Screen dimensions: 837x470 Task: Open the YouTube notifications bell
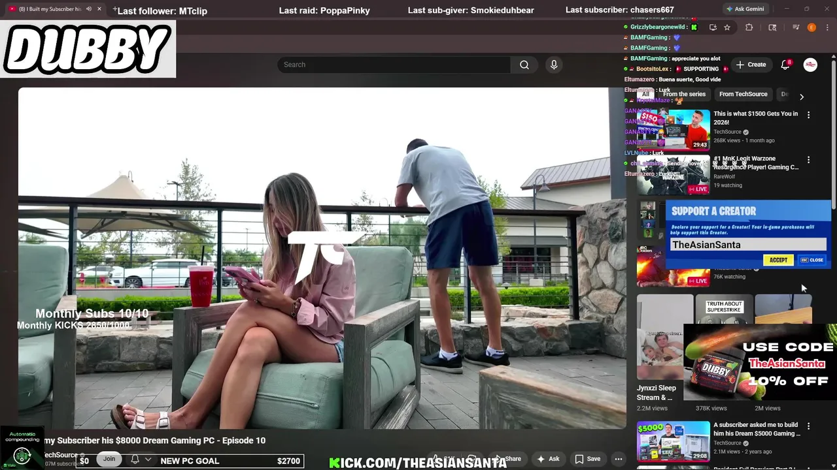coord(785,65)
